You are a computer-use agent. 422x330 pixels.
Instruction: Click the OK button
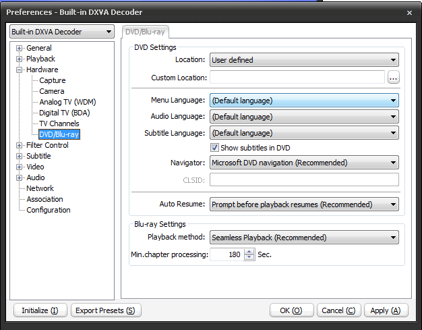coord(291,310)
